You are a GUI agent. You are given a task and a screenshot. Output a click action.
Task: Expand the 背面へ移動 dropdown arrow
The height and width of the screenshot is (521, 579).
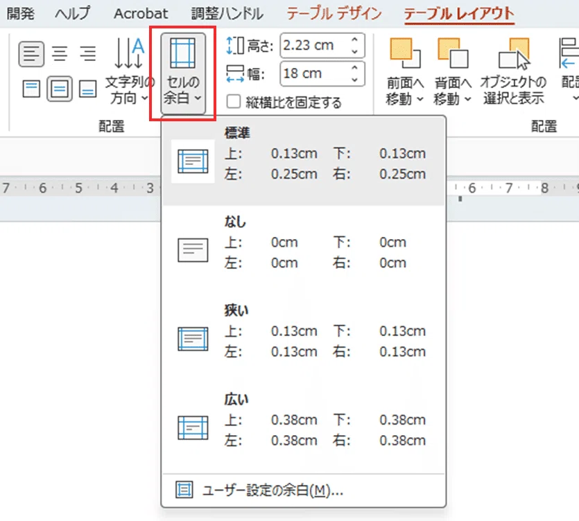(x=467, y=99)
